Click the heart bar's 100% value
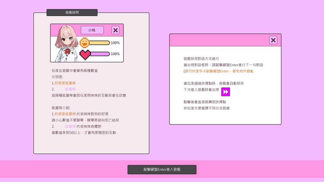 tap(115, 54)
